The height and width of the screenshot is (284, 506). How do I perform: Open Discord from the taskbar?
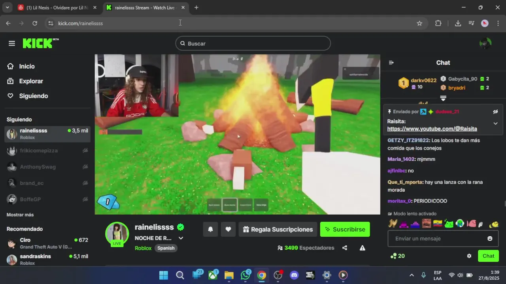294,275
